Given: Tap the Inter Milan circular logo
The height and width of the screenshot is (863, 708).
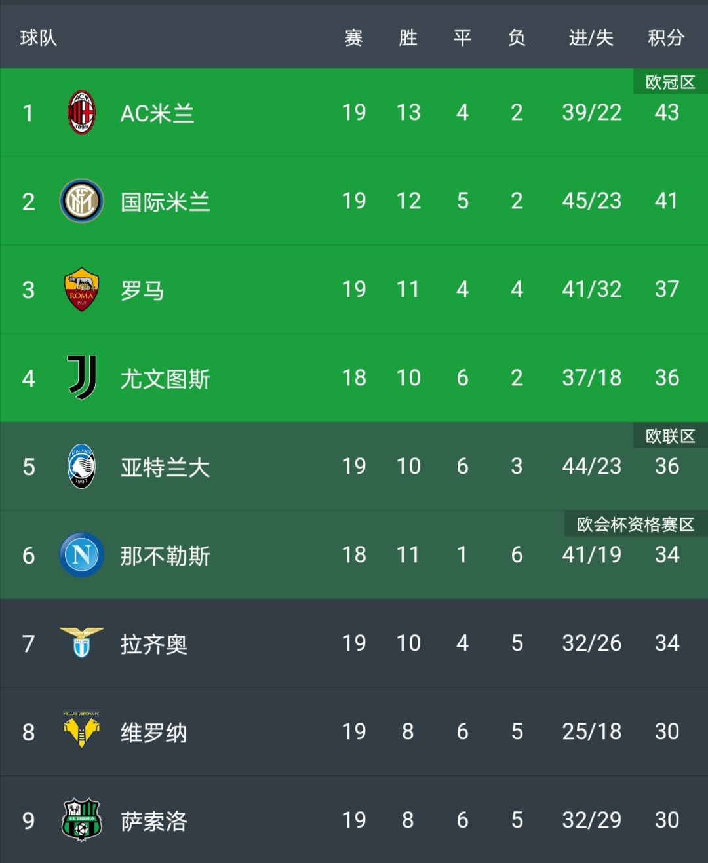Looking at the screenshot, I should [82, 201].
